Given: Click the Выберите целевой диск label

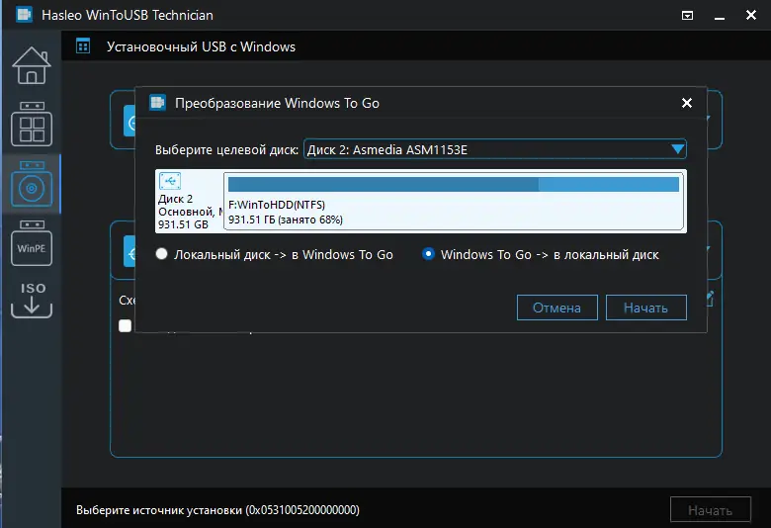Looking at the screenshot, I should (x=226, y=149).
